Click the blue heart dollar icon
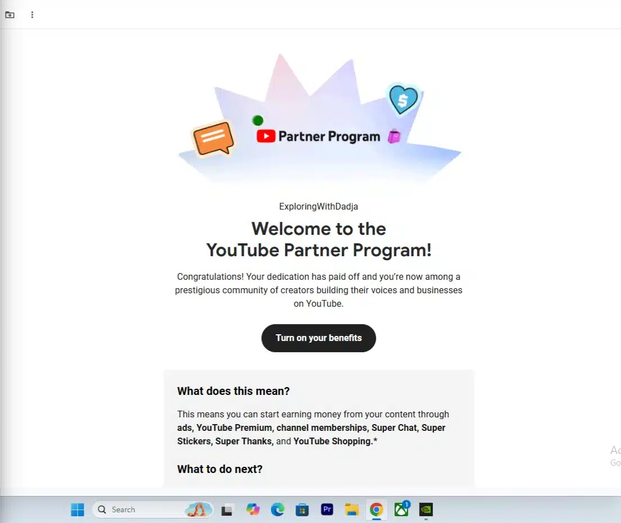Image resolution: width=621 pixels, height=523 pixels. tap(403, 100)
